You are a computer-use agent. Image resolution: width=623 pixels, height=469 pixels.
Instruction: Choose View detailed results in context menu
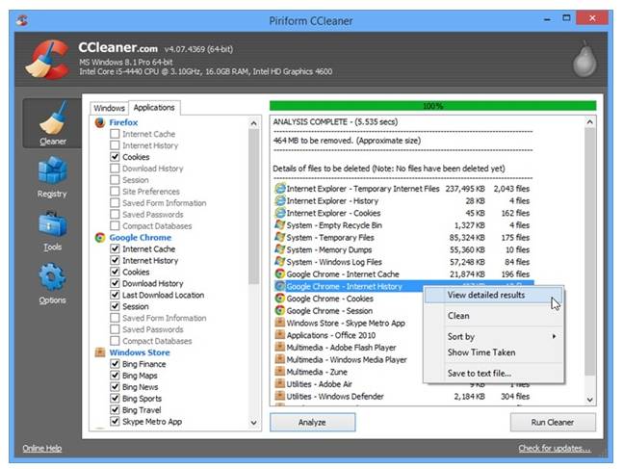click(x=493, y=295)
